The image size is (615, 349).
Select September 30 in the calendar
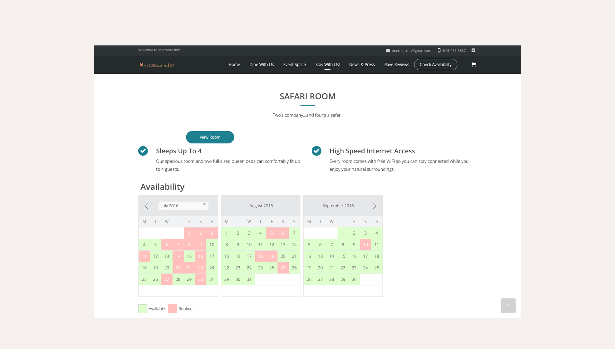click(x=354, y=279)
